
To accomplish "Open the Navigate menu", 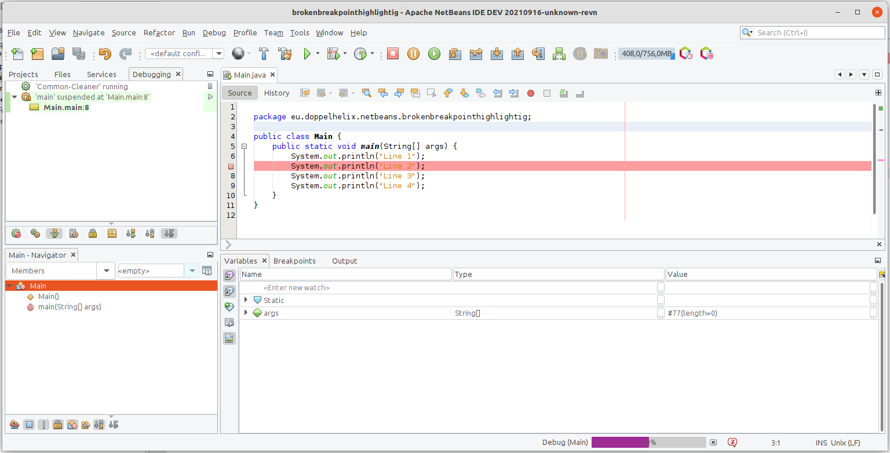I will click(x=89, y=33).
